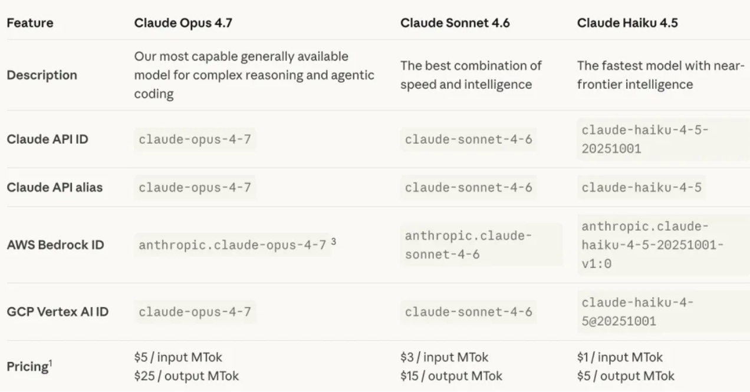Viewport: 750px width, 392px height.
Task: Click the Opus pricing text "$25 / output MTok"
Action: click(186, 376)
